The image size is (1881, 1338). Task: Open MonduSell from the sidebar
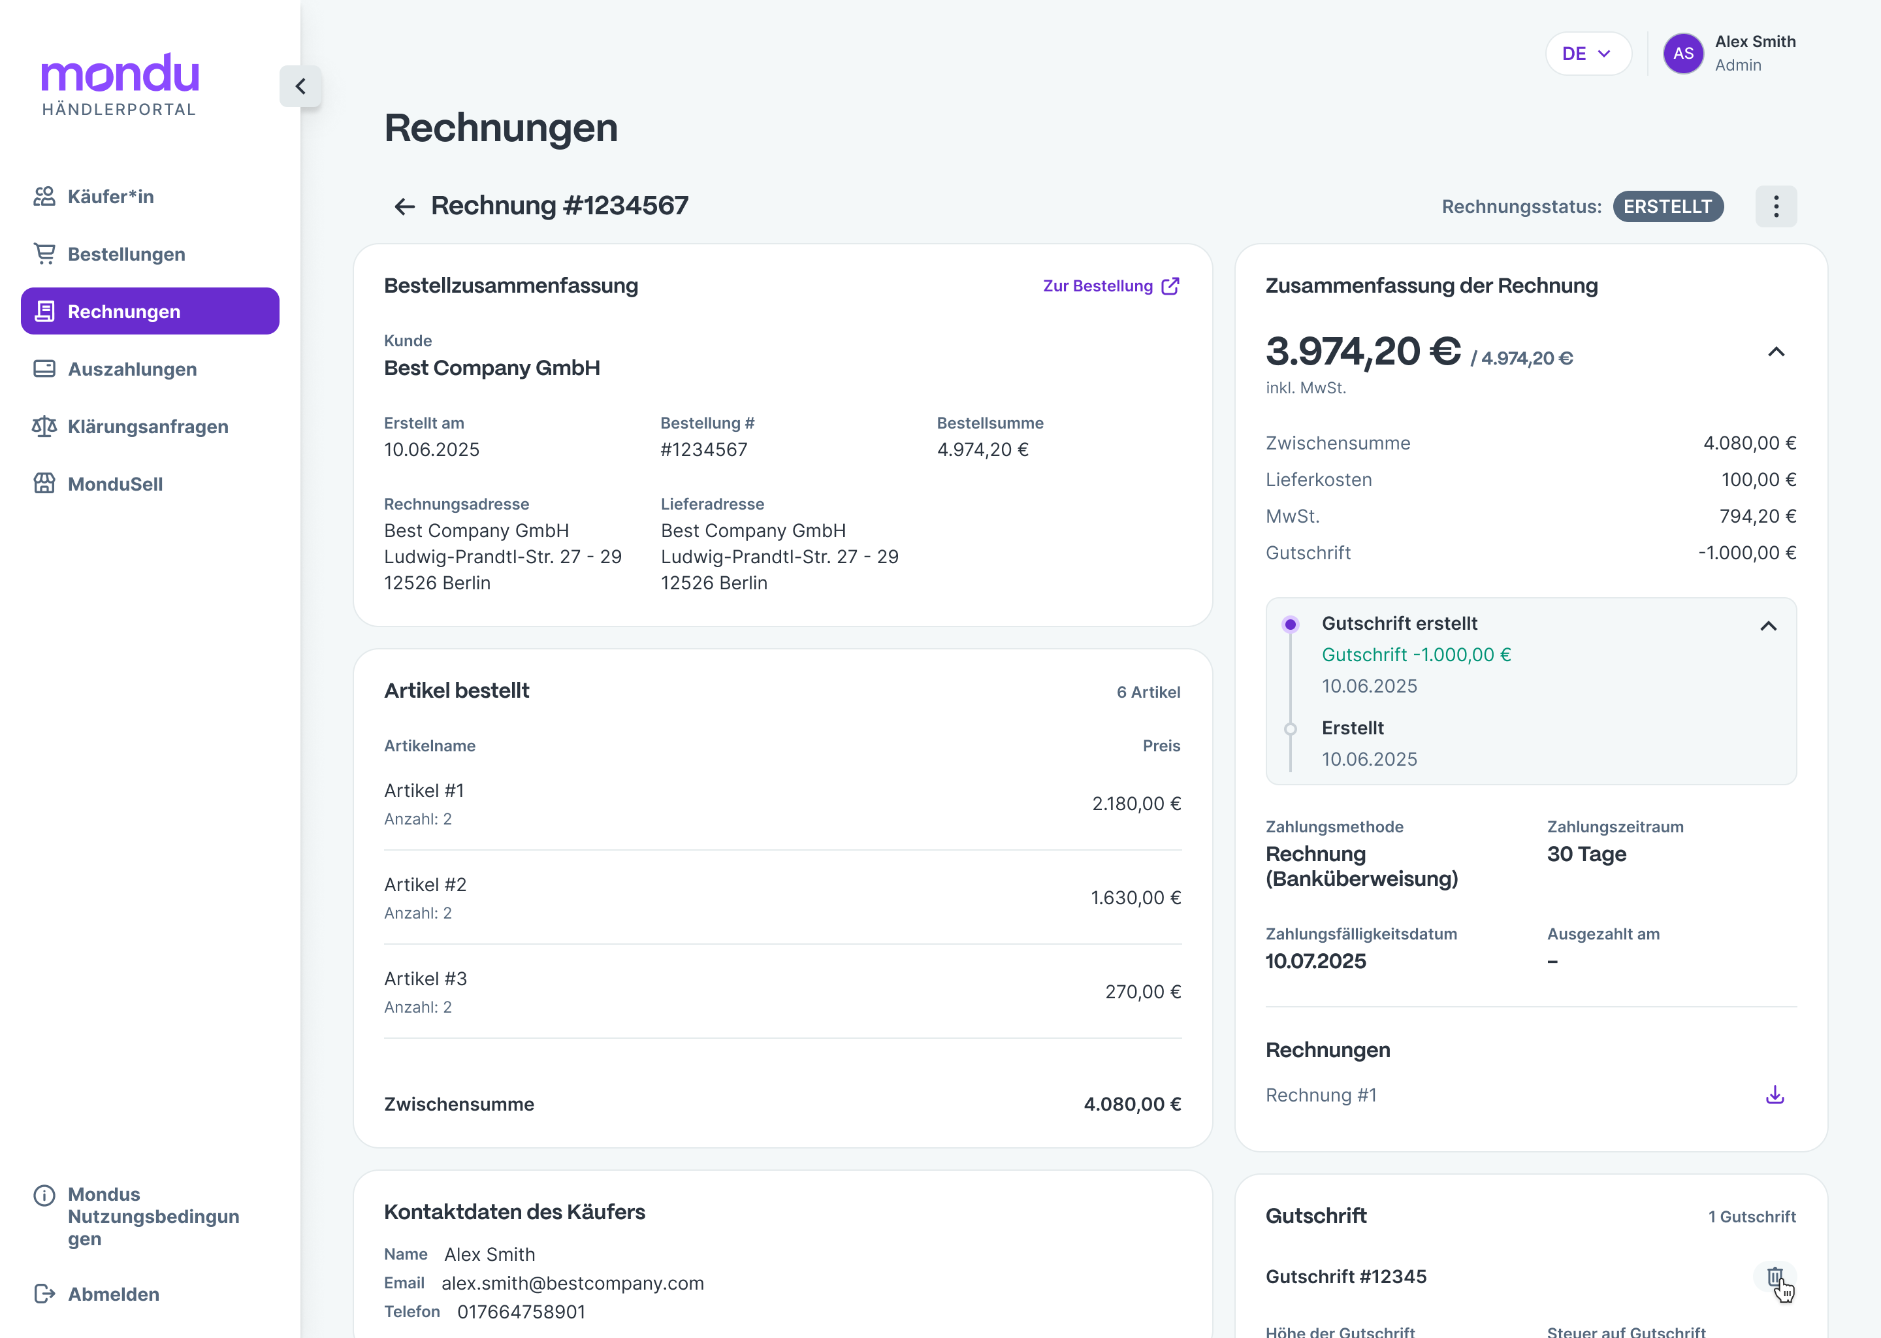116,485
